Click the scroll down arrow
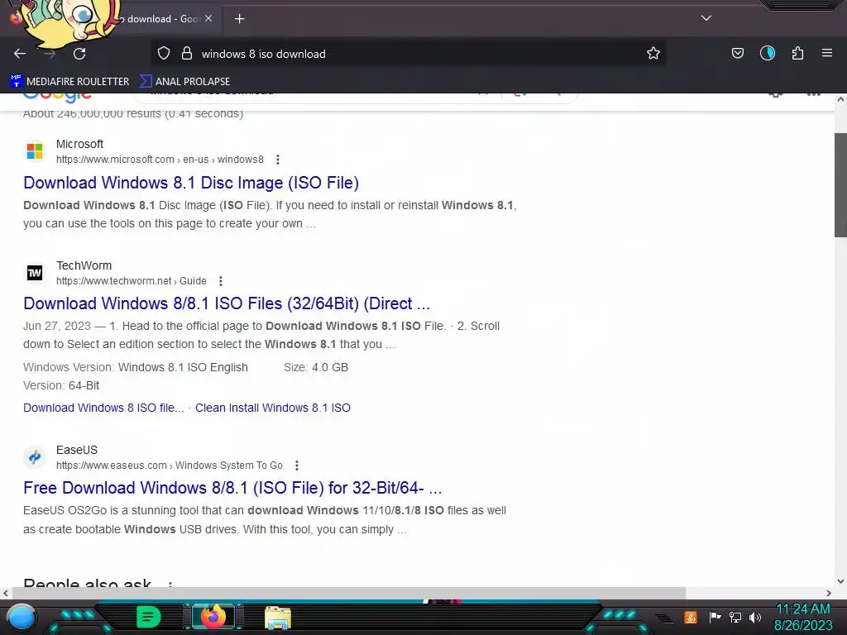Screen dimensions: 847x635 (840, 581)
